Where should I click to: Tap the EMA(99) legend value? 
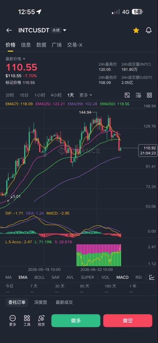click(x=83, y=104)
